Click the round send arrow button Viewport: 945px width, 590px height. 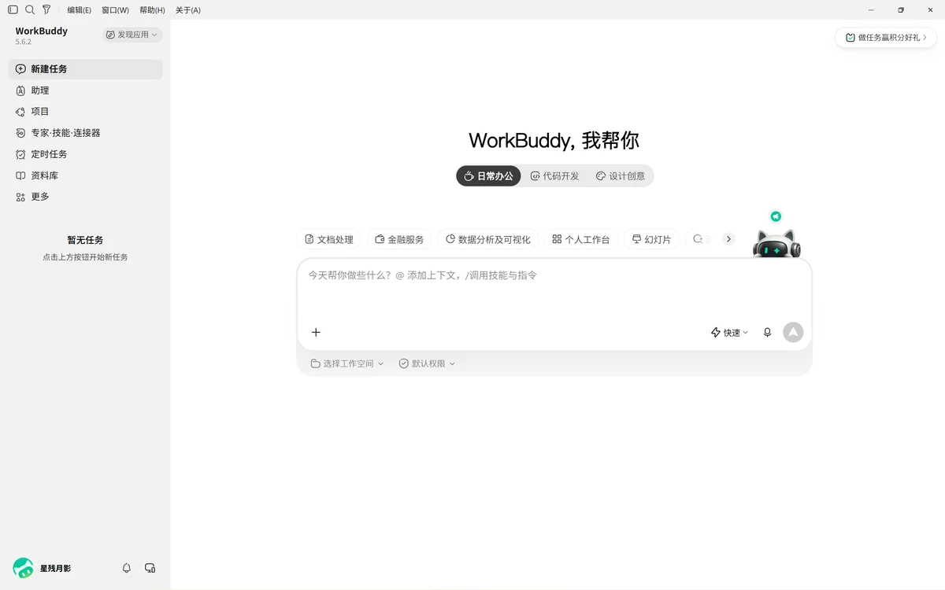pyautogui.click(x=793, y=332)
